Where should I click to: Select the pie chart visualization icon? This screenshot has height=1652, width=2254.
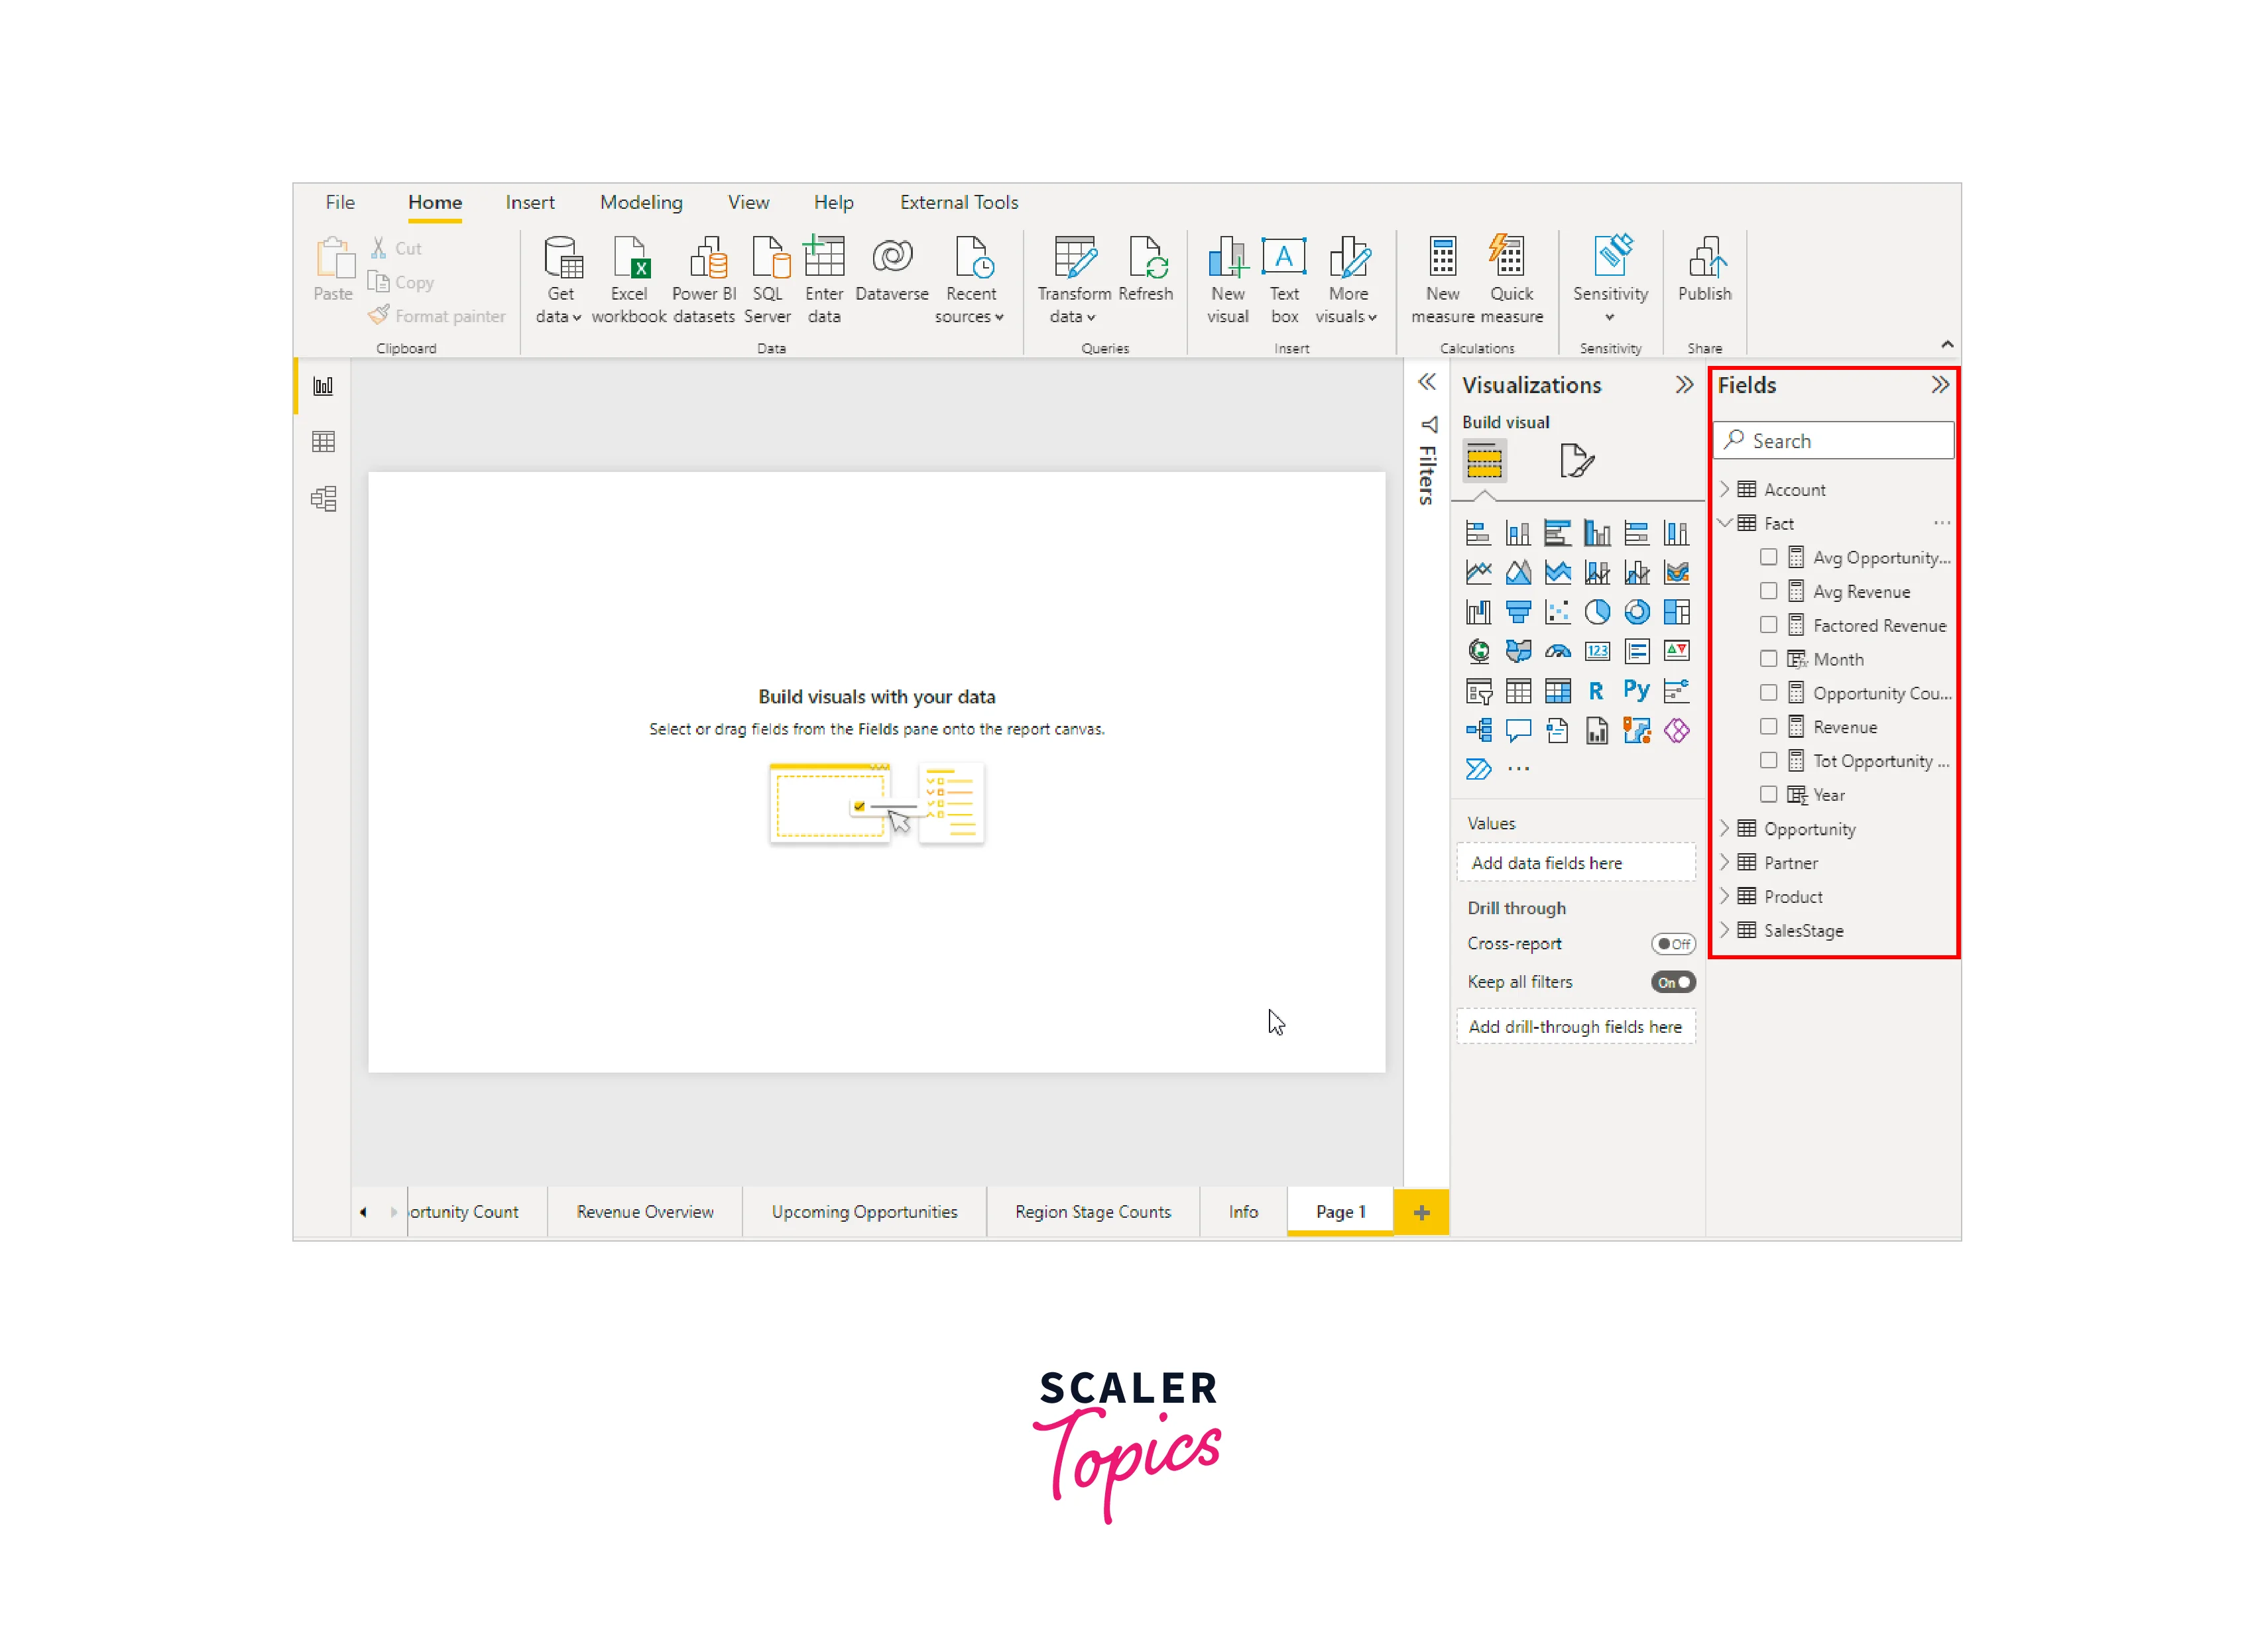click(1597, 612)
